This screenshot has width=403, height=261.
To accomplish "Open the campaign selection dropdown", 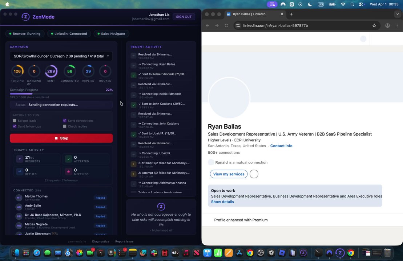I will [61, 56].
